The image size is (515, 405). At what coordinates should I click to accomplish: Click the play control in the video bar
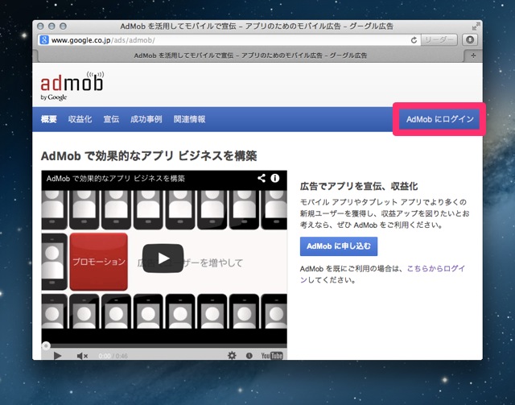pyautogui.click(x=57, y=356)
